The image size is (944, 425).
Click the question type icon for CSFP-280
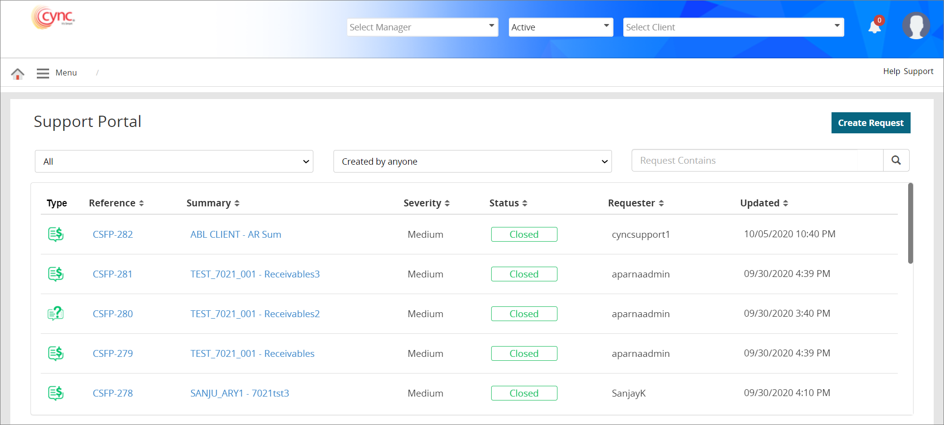click(56, 314)
